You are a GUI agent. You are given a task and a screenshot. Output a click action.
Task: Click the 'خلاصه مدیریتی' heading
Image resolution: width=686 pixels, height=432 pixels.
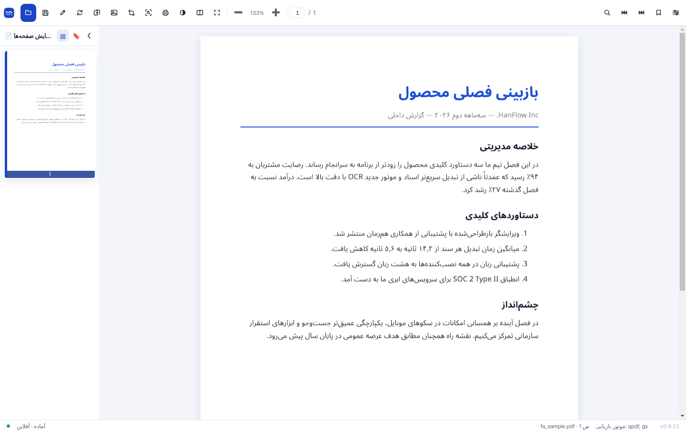pyautogui.click(x=509, y=146)
